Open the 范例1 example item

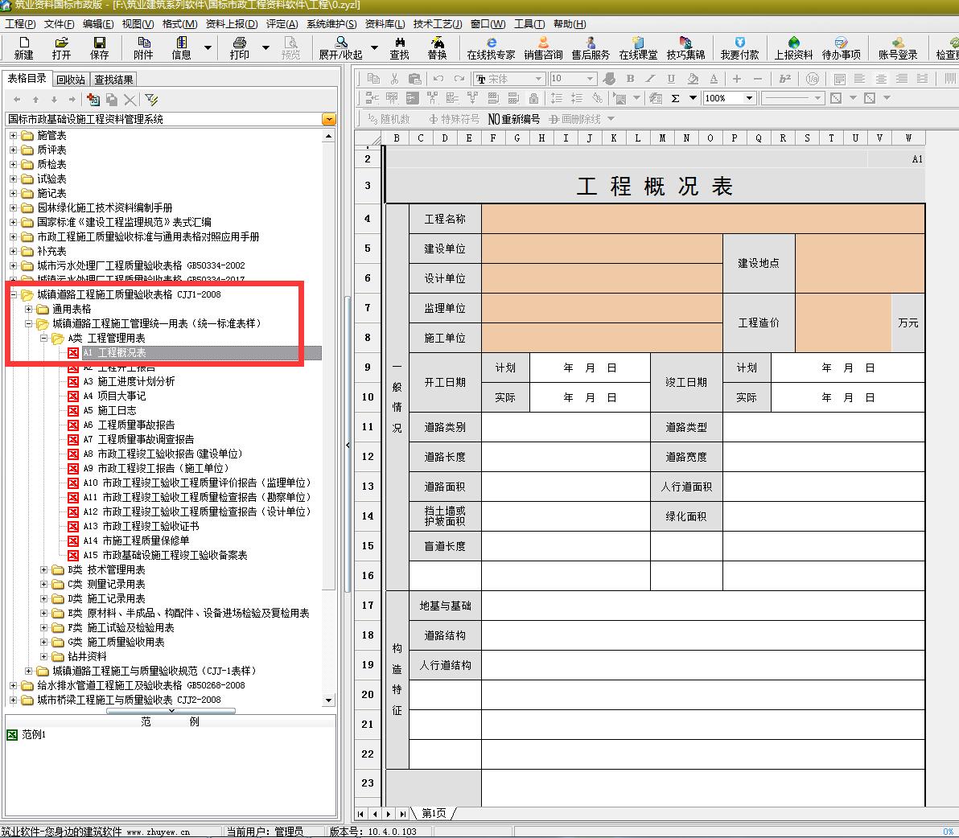(x=33, y=734)
